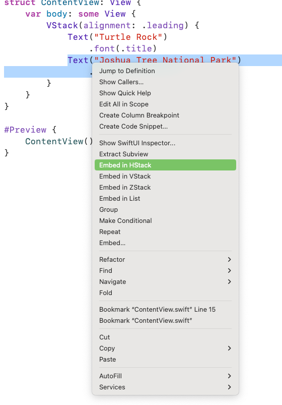
Task: Select the Embed… entry
Action: pos(165,243)
